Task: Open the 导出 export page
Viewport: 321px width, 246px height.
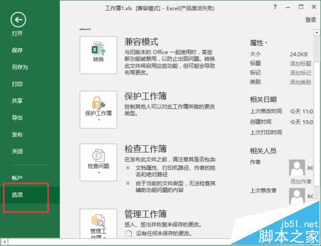Action: [17, 118]
